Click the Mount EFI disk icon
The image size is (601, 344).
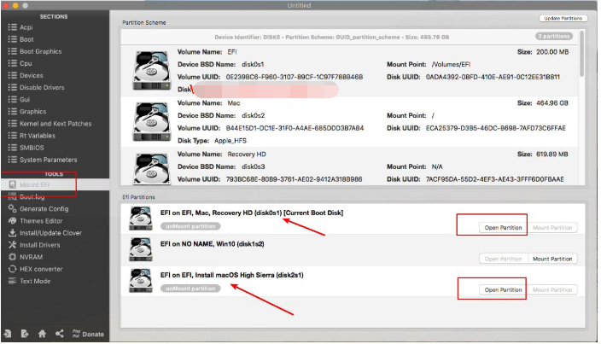pos(12,184)
